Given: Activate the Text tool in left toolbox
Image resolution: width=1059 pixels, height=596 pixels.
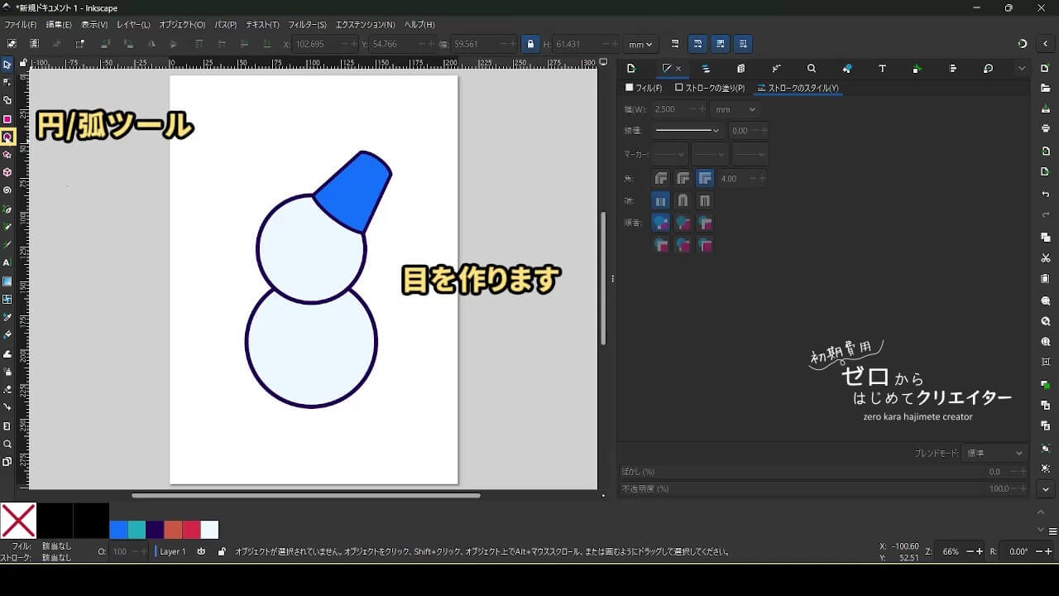Looking at the screenshot, I should click(7, 262).
